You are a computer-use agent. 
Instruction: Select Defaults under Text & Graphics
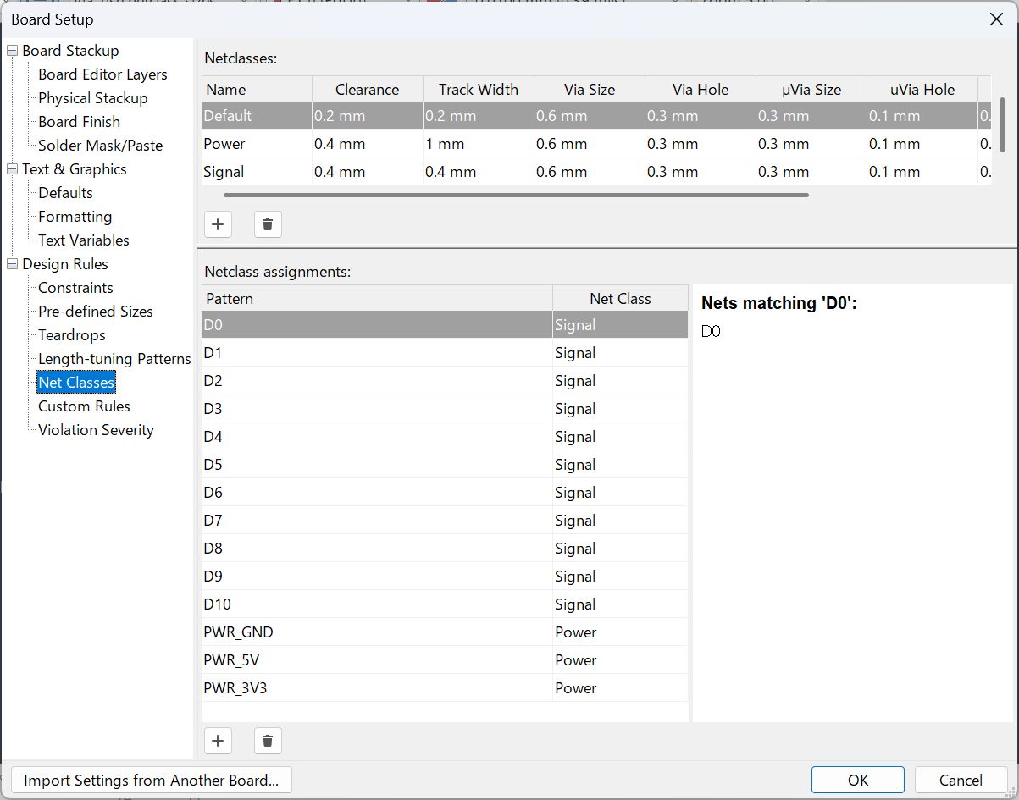pos(65,193)
